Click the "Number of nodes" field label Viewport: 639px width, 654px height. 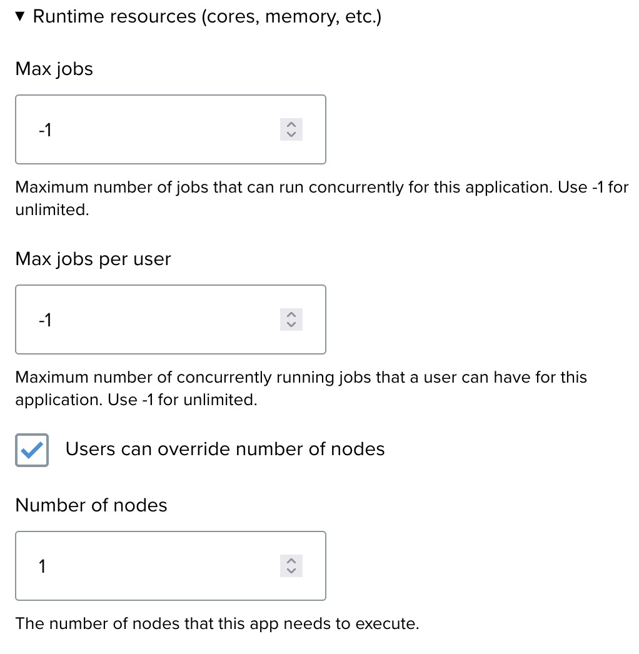click(91, 505)
